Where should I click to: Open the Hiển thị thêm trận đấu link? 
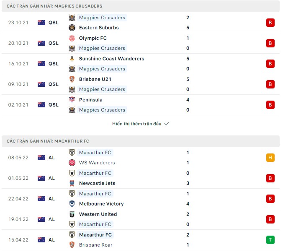click(x=136, y=124)
